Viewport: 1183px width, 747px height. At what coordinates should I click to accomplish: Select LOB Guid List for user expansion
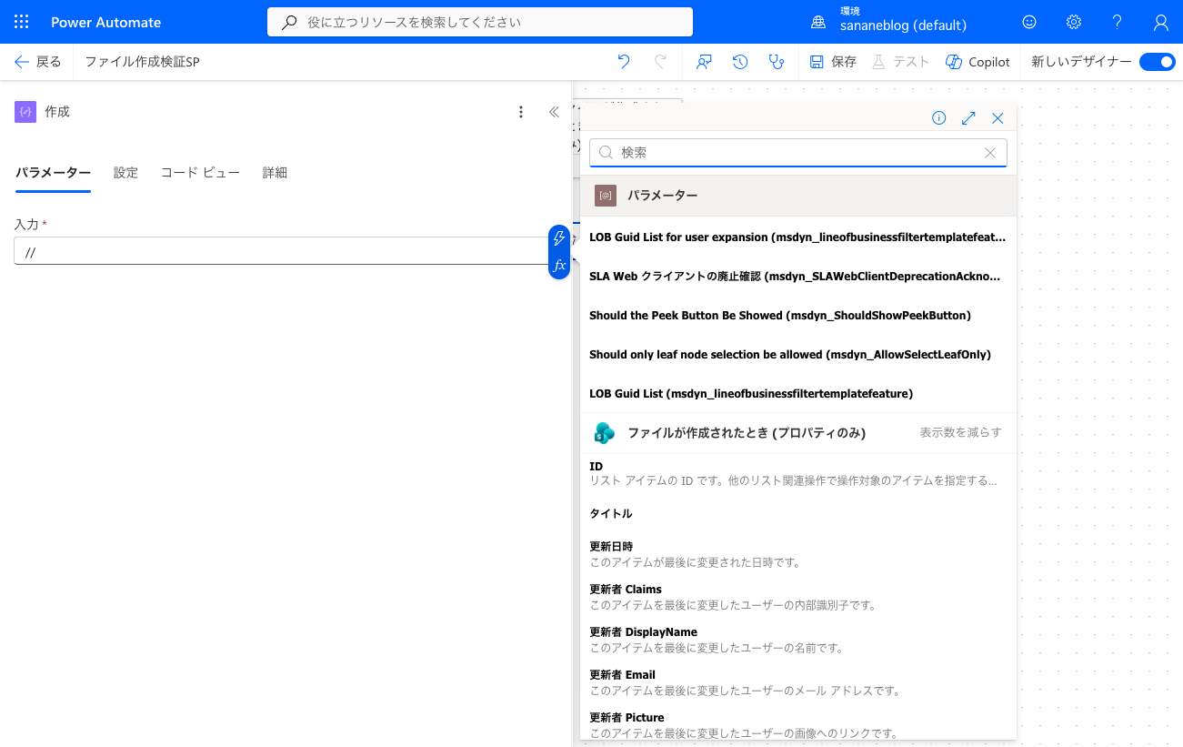coord(798,237)
